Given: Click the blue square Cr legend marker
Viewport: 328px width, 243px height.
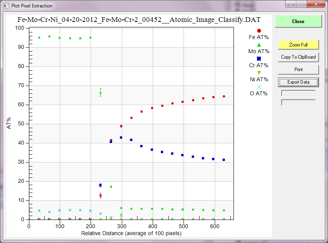Looking at the screenshot, I should click(x=258, y=59).
